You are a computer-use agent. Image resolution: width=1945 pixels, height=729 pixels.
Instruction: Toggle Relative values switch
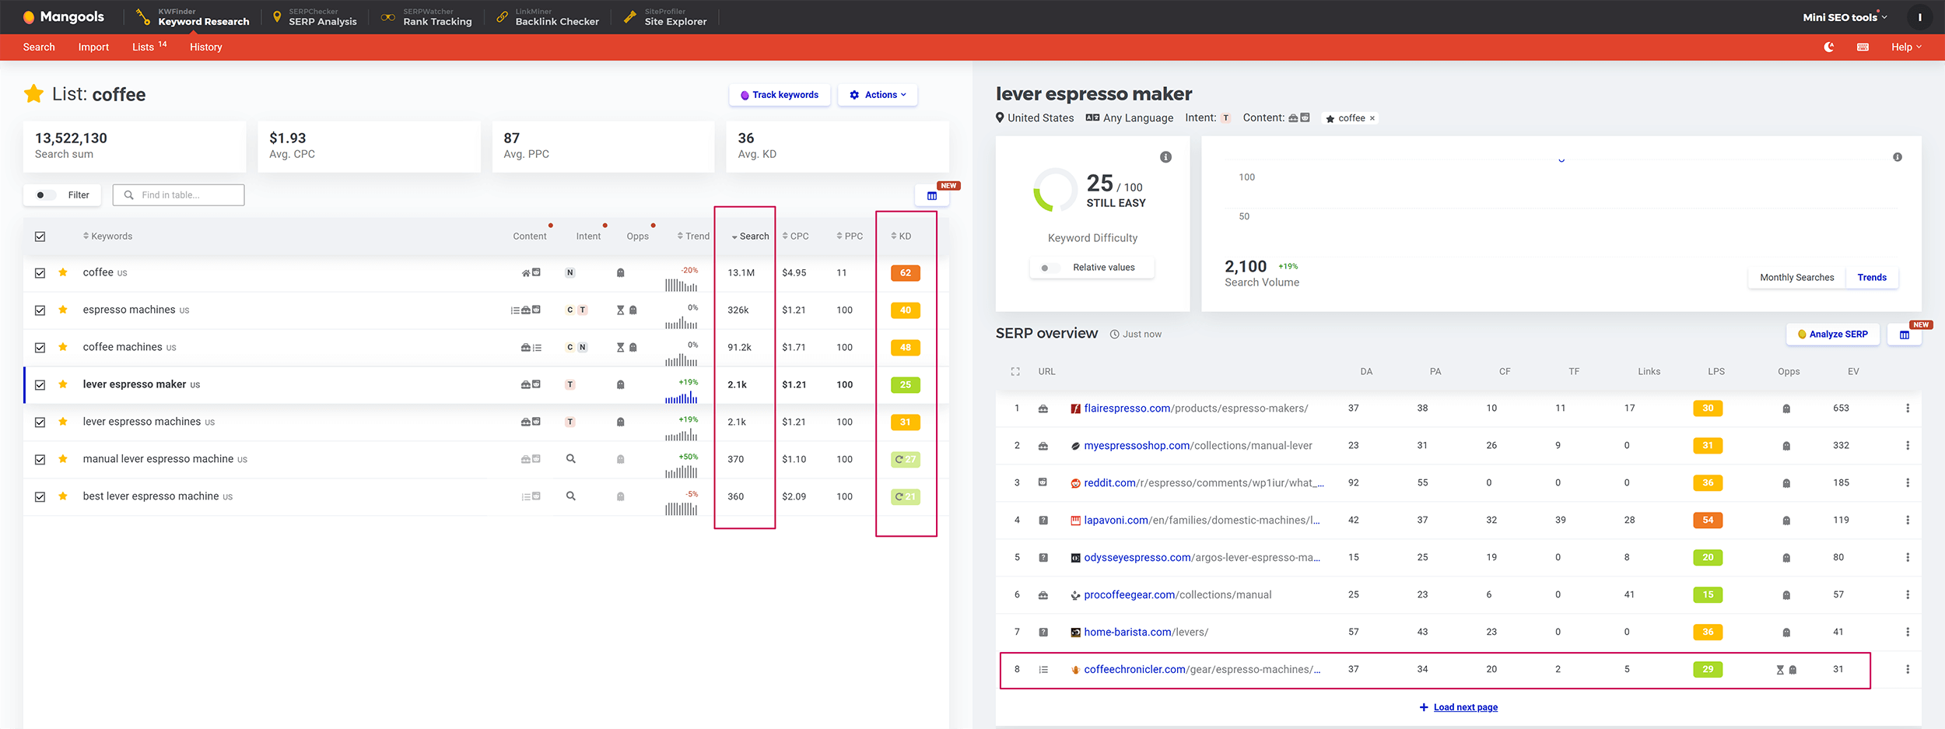[1050, 268]
